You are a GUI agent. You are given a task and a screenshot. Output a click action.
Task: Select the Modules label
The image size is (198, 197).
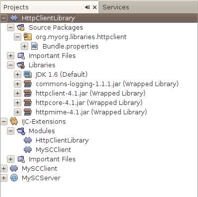coord(42,131)
